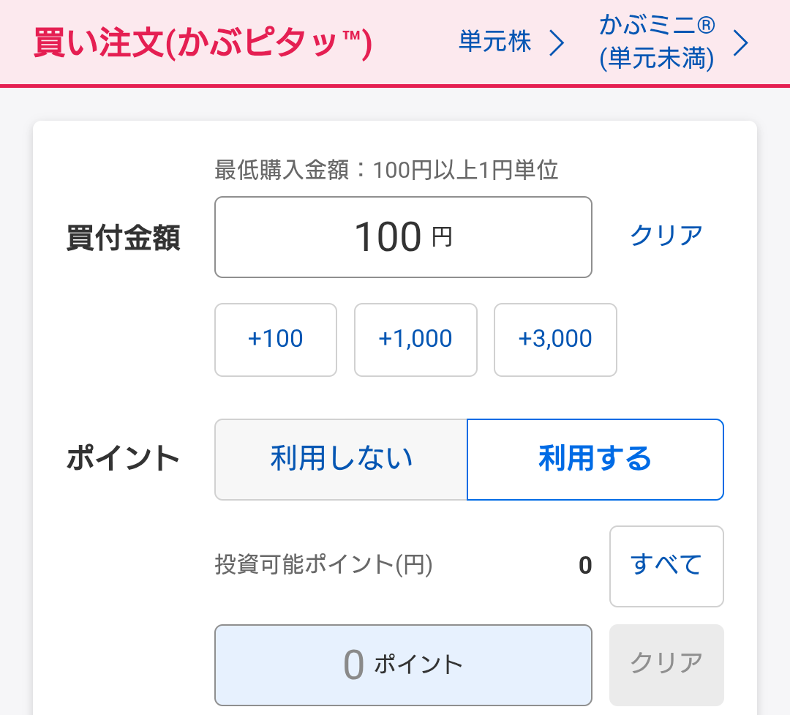Add 3,000 yen with the +3,000 button
Viewport: 790px width, 715px height.
[555, 340]
